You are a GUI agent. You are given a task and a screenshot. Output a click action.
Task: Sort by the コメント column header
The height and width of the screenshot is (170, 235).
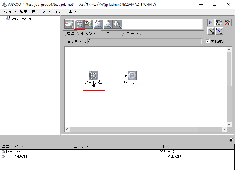pyautogui.click(x=116, y=147)
